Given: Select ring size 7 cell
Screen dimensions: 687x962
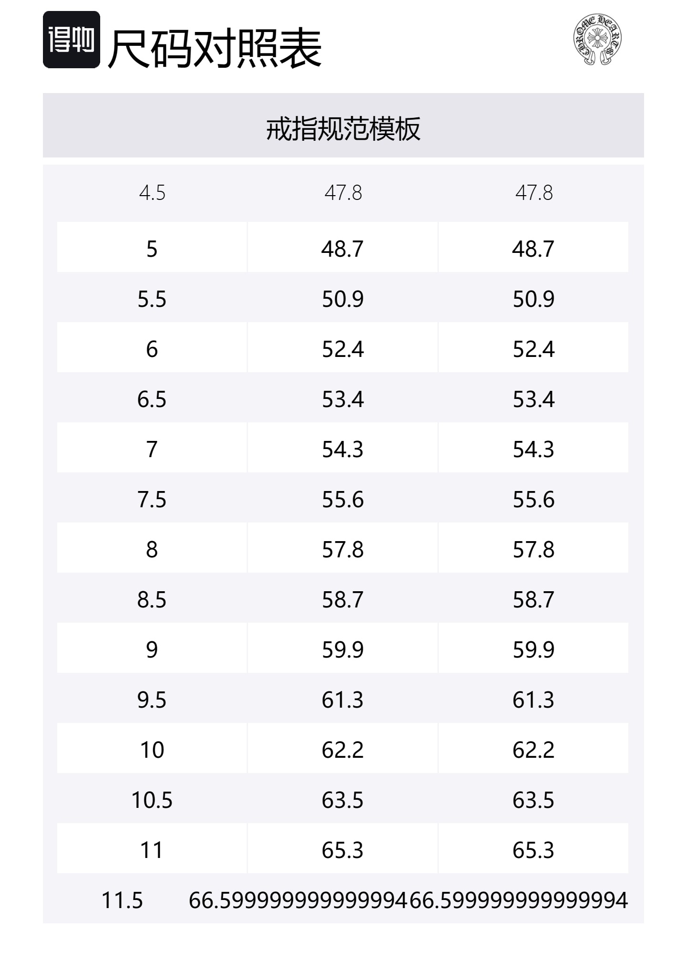Looking at the screenshot, I should (152, 449).
